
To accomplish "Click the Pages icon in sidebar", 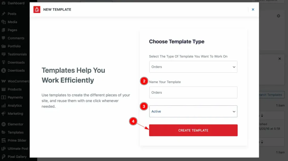I will [3, 30].
